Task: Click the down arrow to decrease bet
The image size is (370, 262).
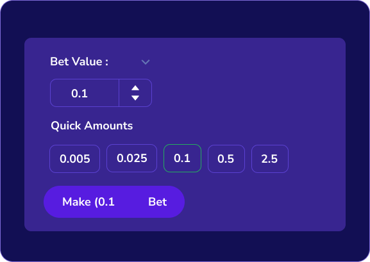Action: [x=135, y=98]
